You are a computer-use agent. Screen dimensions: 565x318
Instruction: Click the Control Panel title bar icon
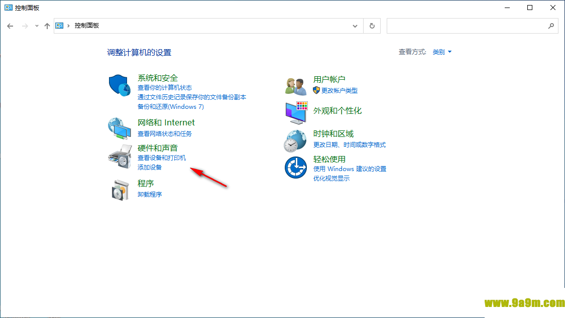pos(9,8)
